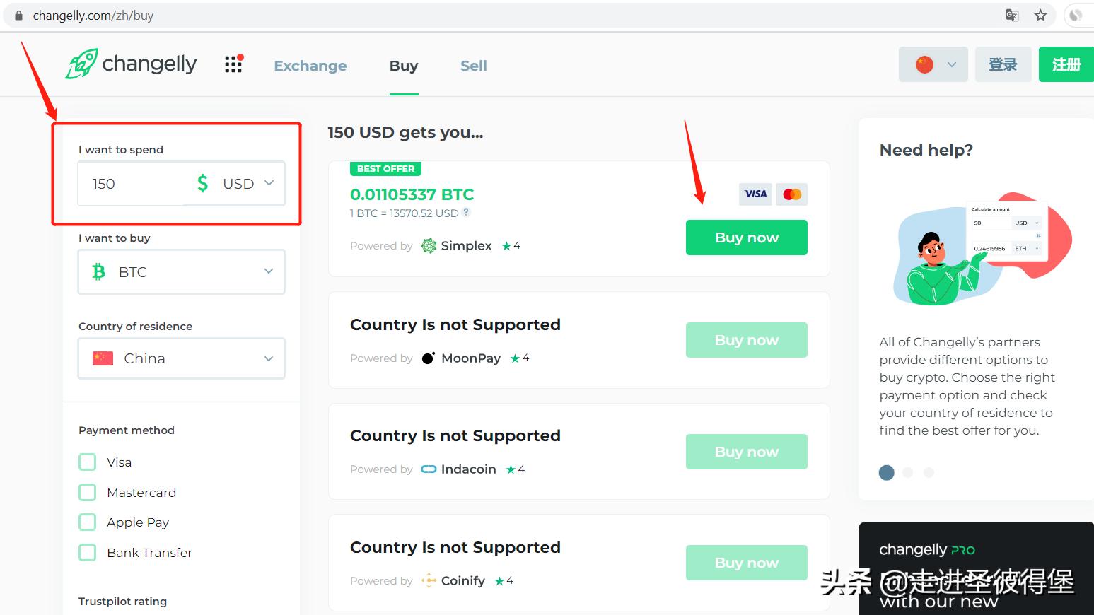Open the apps grid menu icon

tap(233, 64)
